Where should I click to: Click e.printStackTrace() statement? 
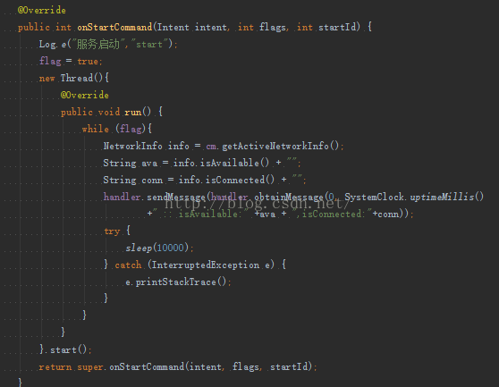click(178, 282)
